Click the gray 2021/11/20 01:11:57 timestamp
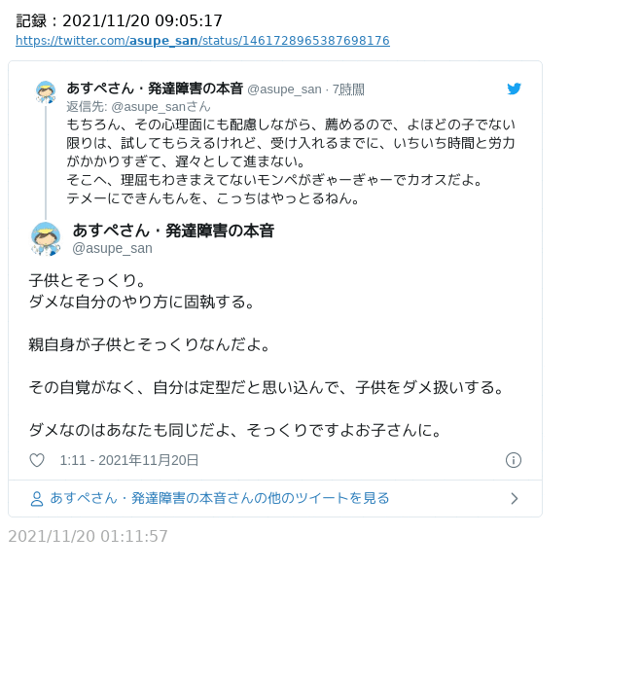The image size is (642, 677). tap(89, 536)
